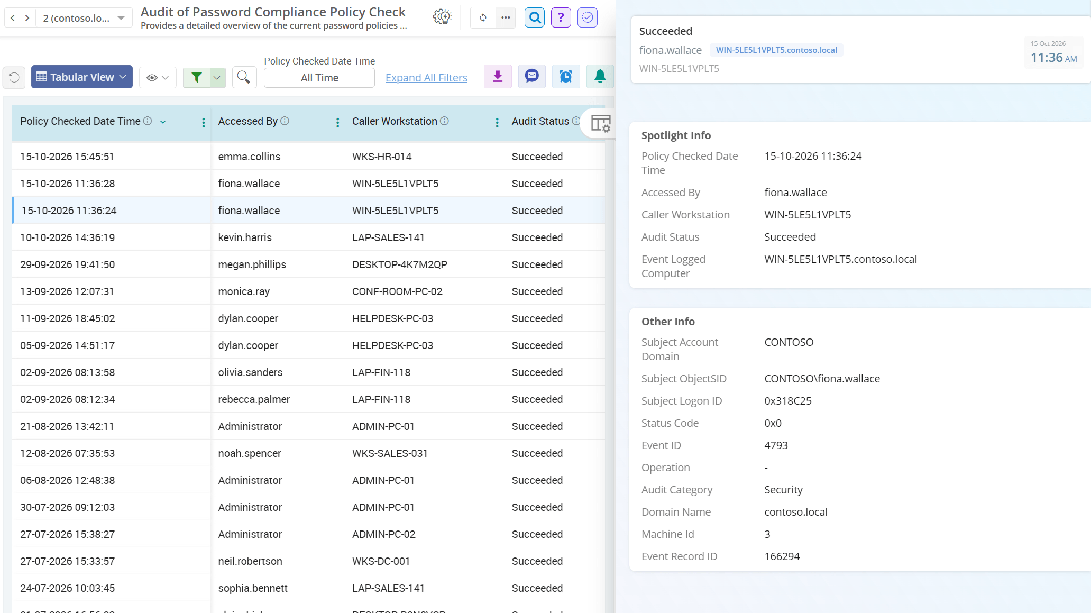Open the column settings table icon
Screen dimensions: 1091x613
[x=601, y=123]
